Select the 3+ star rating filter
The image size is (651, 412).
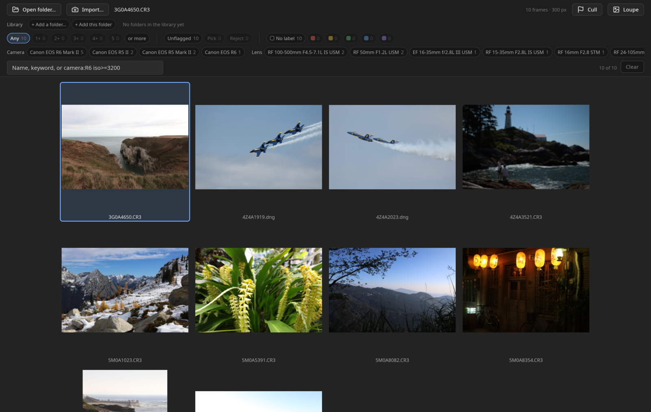coord(78,38)
